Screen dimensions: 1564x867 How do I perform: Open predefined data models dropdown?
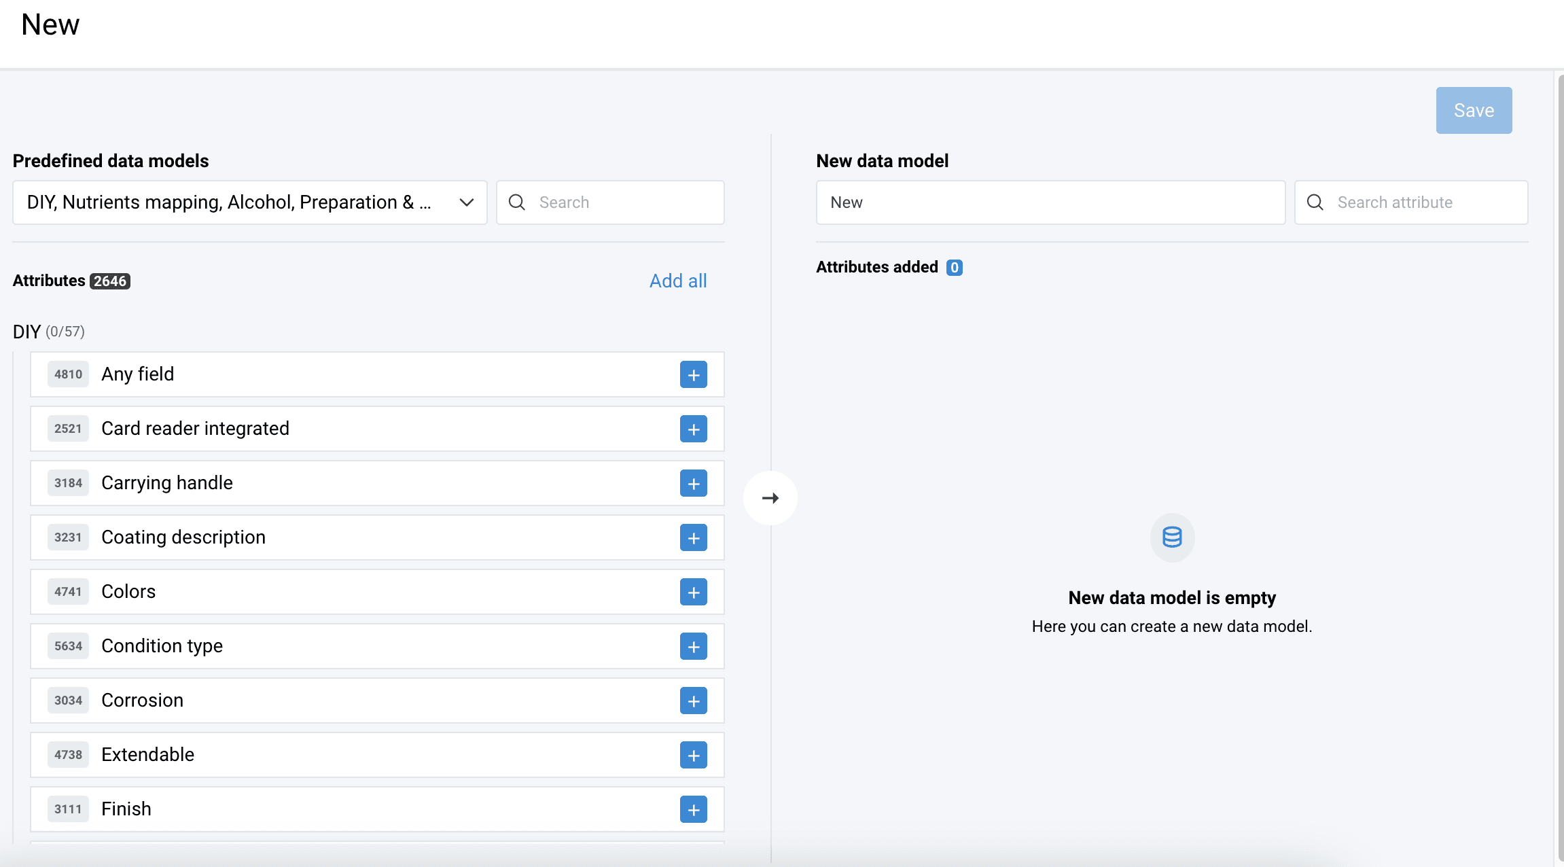point(231,202)
